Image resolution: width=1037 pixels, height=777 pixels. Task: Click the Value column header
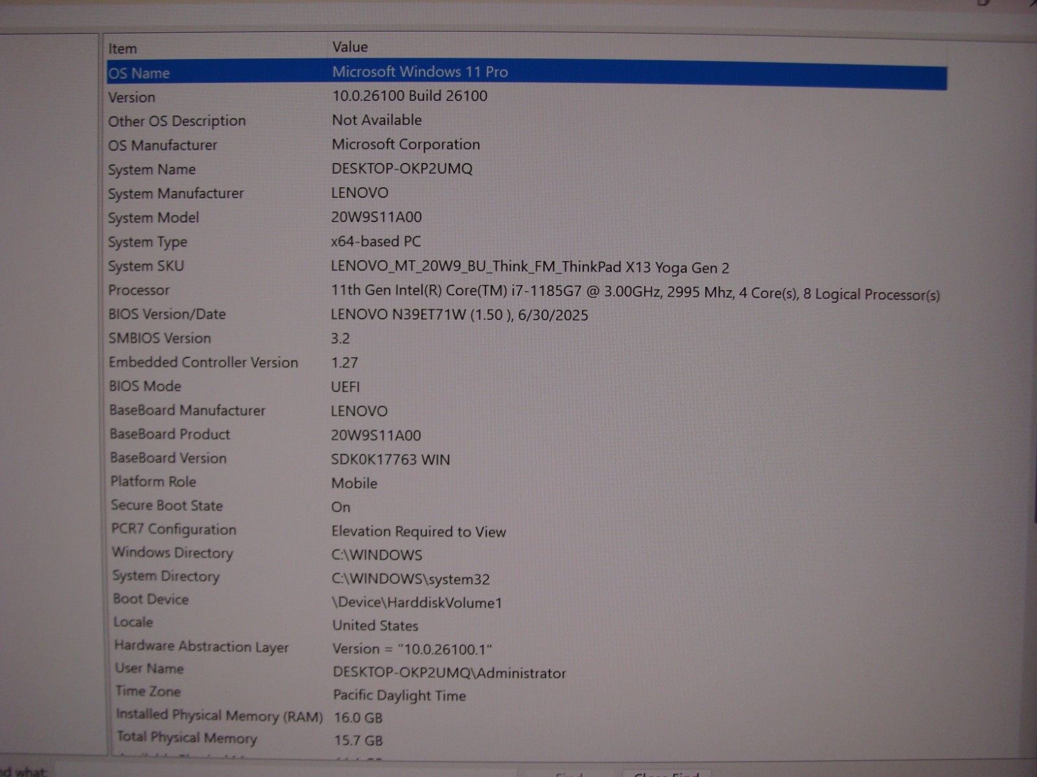350,47
